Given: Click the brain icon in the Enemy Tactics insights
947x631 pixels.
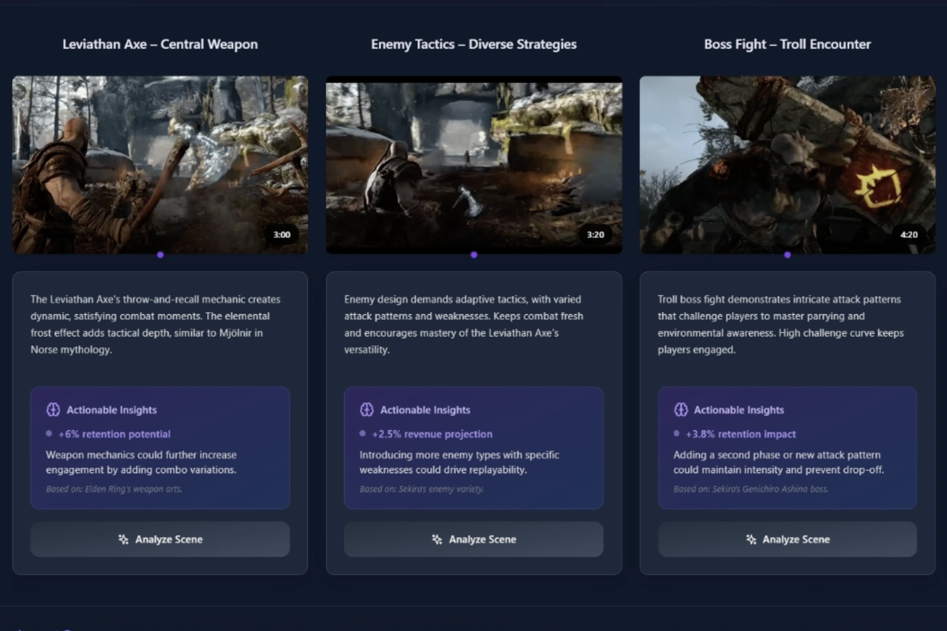Looking at the screenshot, I should [367, 410].
